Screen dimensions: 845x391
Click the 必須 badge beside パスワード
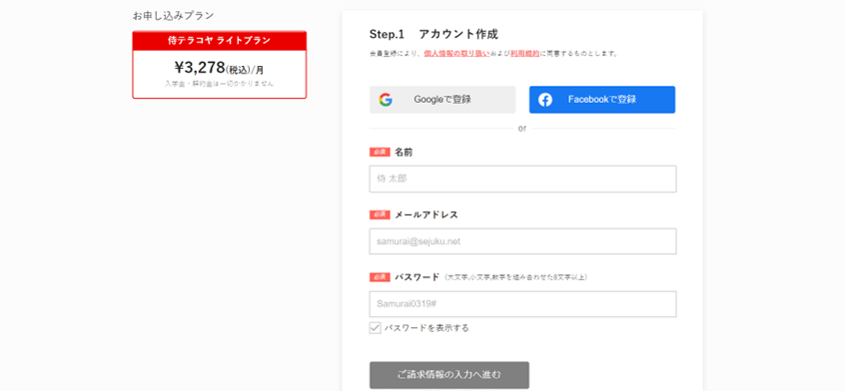pyautogui.click(x=380, y=277)
